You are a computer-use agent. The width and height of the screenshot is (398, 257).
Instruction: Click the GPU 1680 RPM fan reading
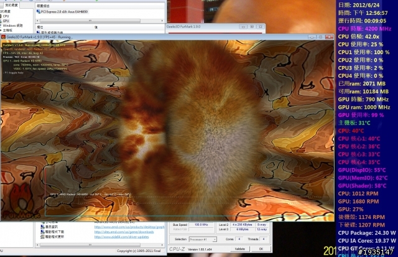(x=358, y=202)
